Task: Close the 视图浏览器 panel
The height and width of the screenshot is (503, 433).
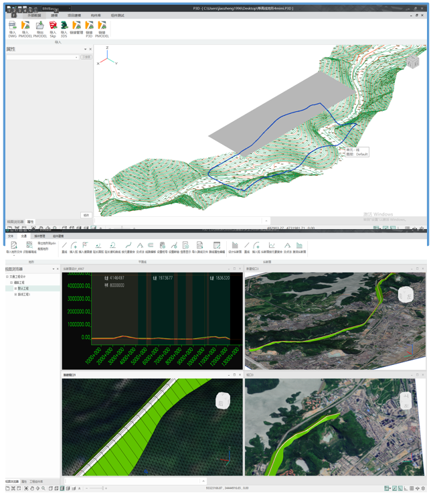Action: [58, 269]
